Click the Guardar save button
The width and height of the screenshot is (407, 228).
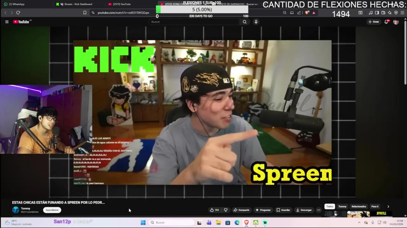pyautogui.click(x=283, y=210)
